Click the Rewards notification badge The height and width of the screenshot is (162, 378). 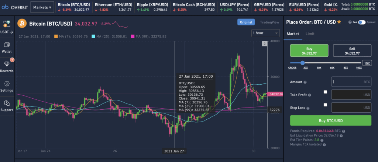pos(12,60)
